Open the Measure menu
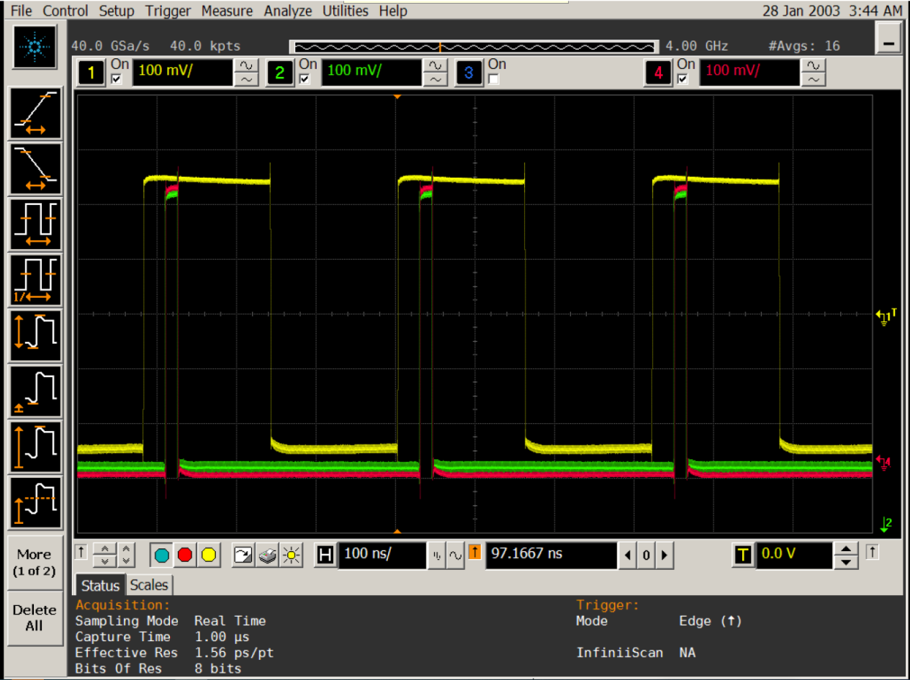The height and width of the screenshot is (680, 910). 227,11
